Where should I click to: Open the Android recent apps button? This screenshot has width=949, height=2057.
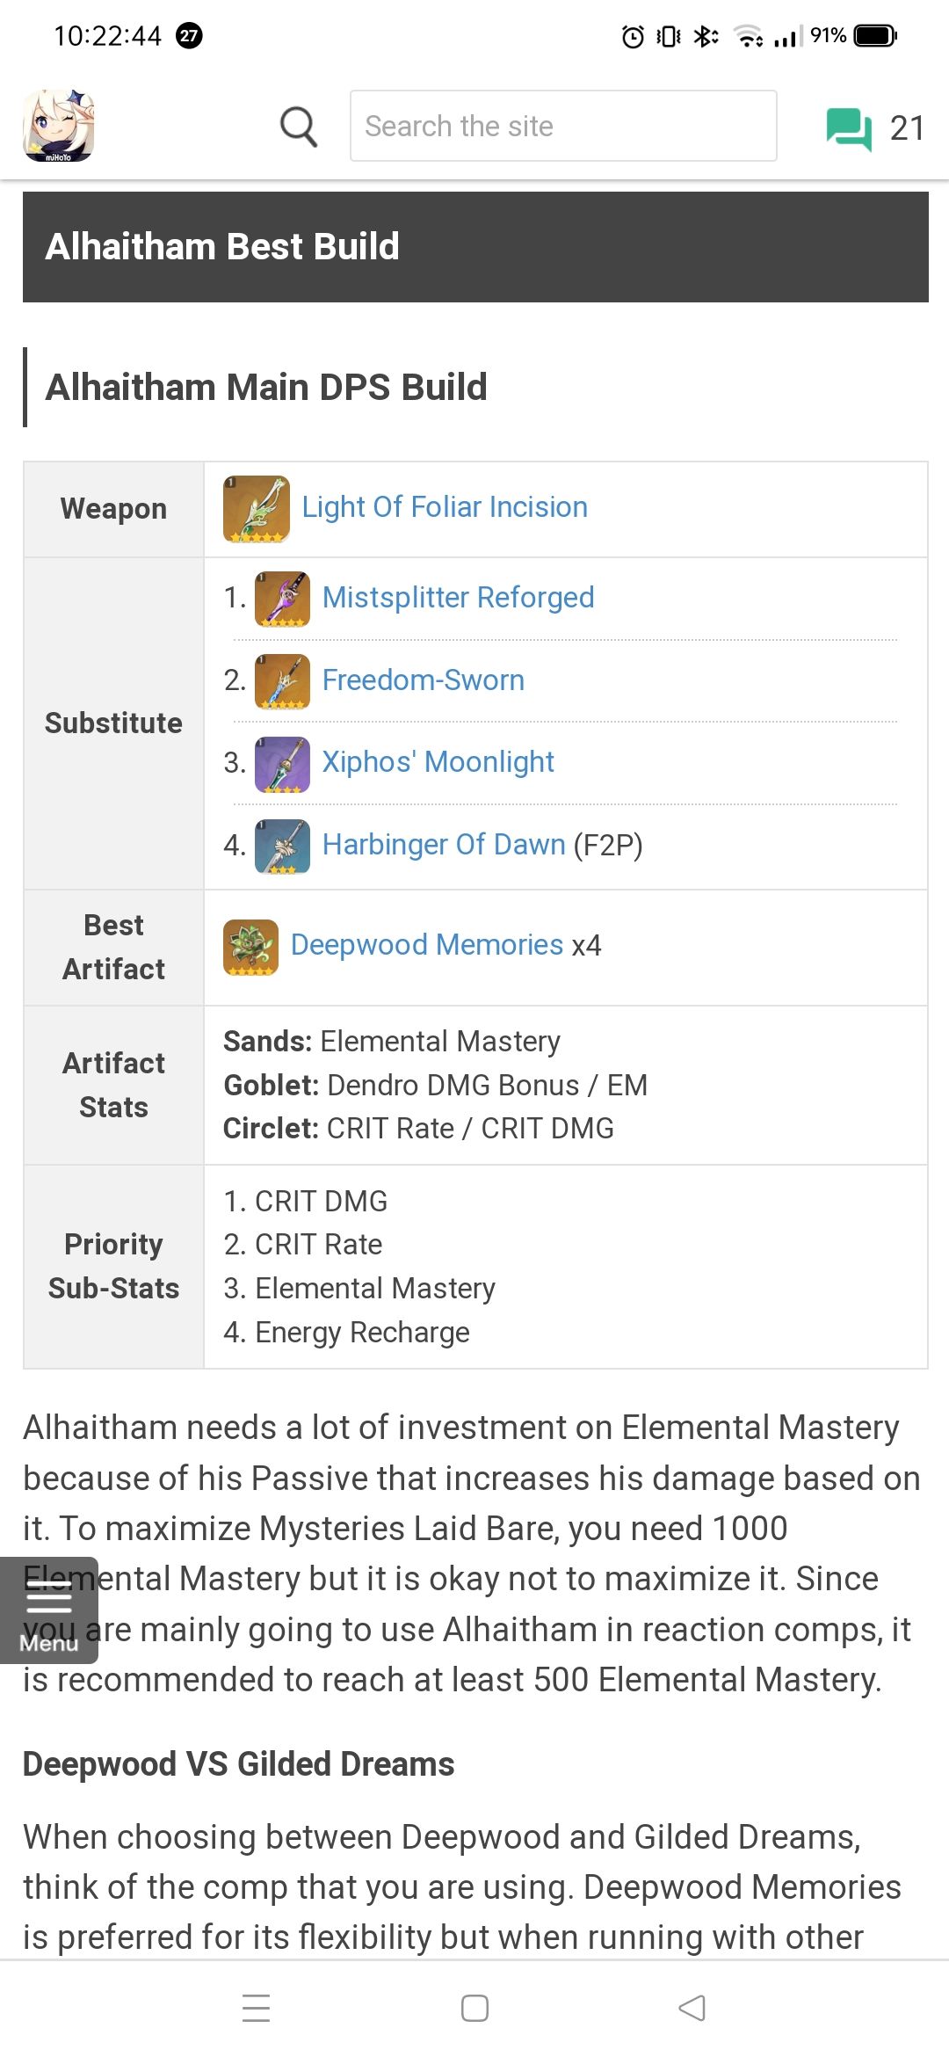(256, 2009)
